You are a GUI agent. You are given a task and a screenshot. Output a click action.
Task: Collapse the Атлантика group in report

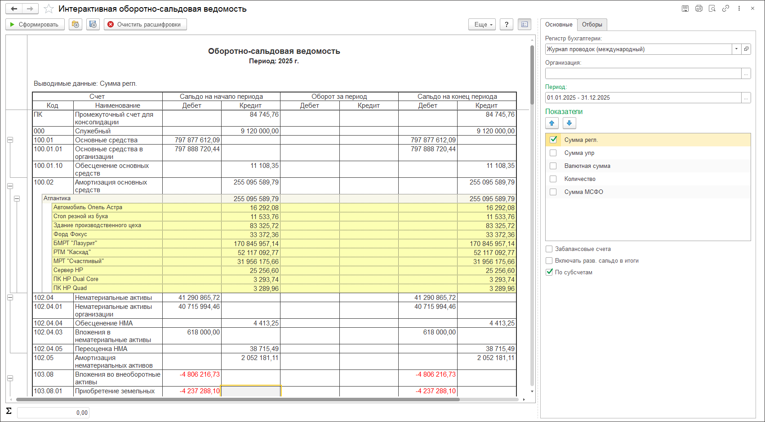[17, 198]
